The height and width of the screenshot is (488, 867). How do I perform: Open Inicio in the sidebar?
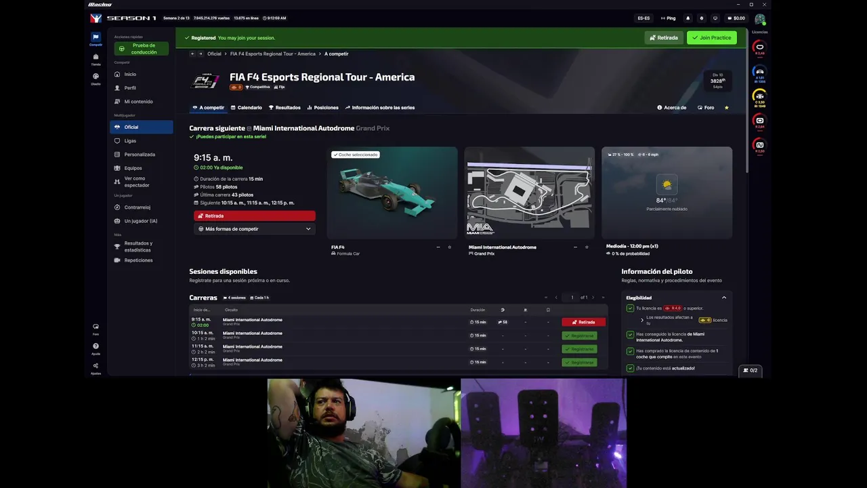pyautogui.click(x=142, y=75)
